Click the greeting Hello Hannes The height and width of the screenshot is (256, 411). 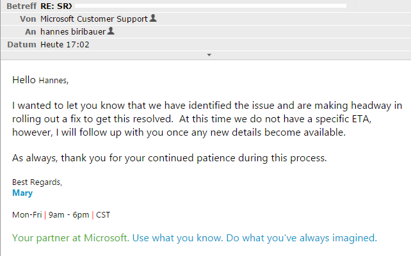pyautogui.click(x=40, y=80)
